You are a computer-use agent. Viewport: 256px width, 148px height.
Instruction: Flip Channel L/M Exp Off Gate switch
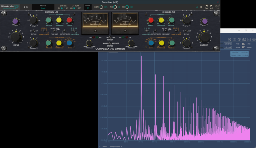[x=65, y=31]
